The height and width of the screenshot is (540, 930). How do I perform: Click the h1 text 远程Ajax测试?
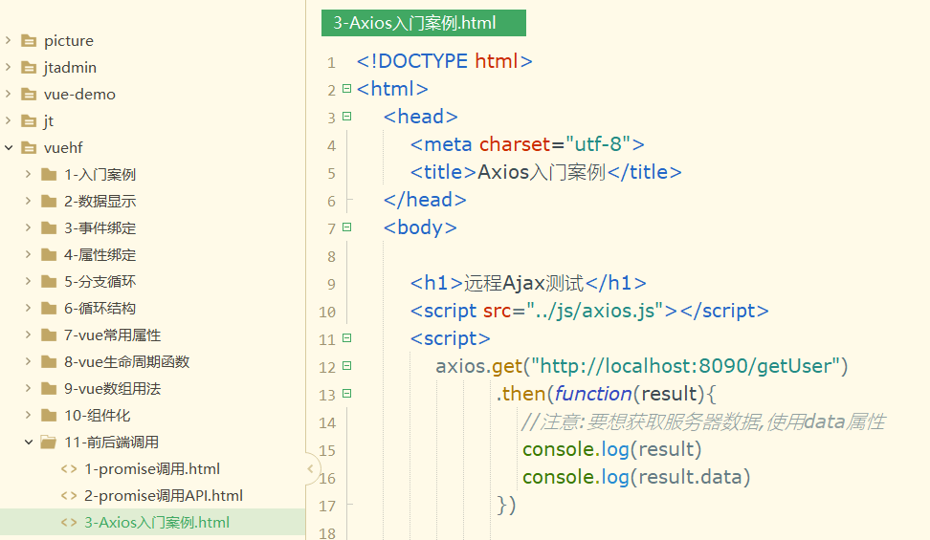tap(523, 283)
